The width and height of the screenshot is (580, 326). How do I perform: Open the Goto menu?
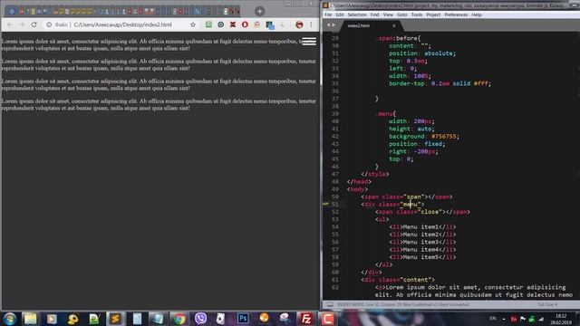[401, 14]
